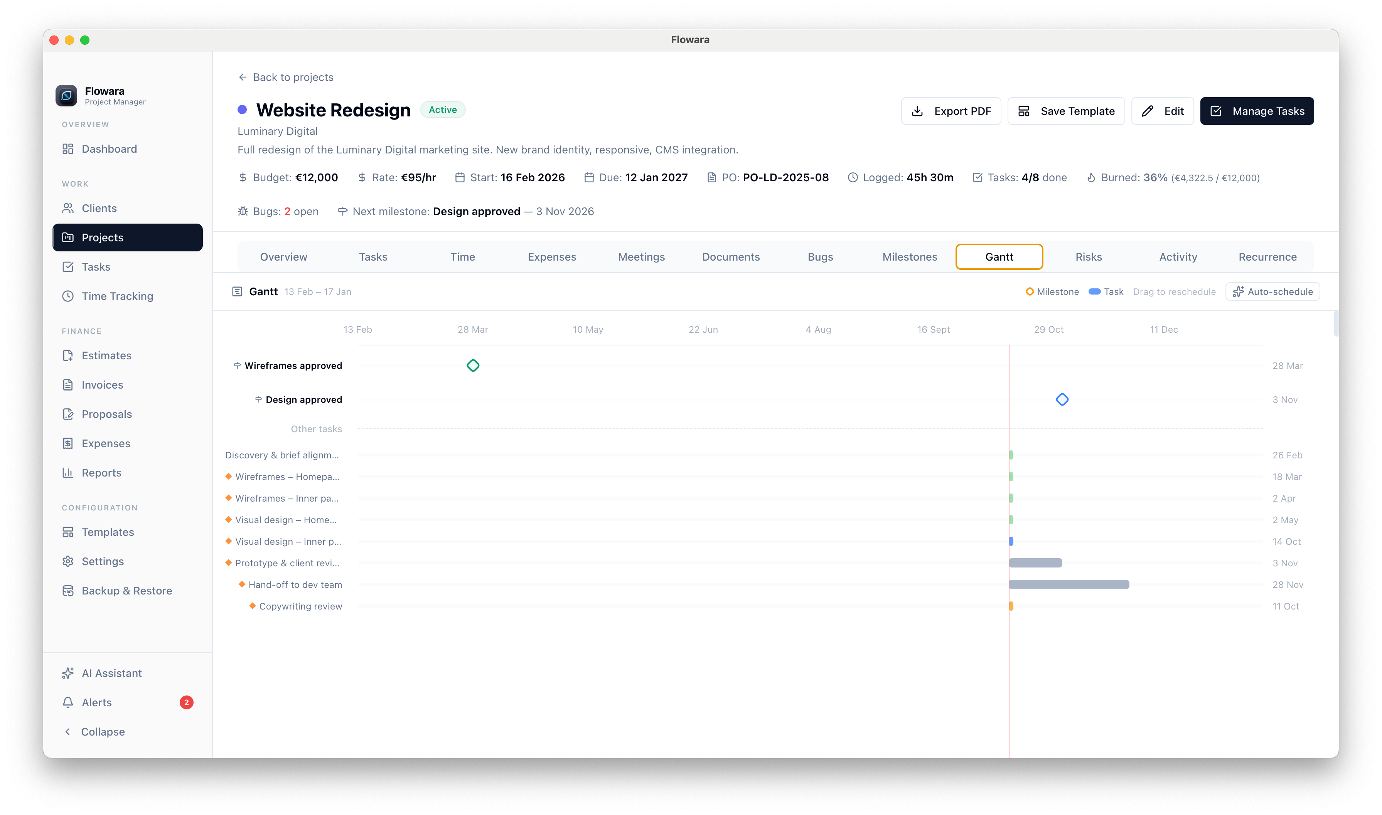The height and width of the screenshot is (815, 1382).
Task: Switch to the Overview tab
Action: click(283, 257)
